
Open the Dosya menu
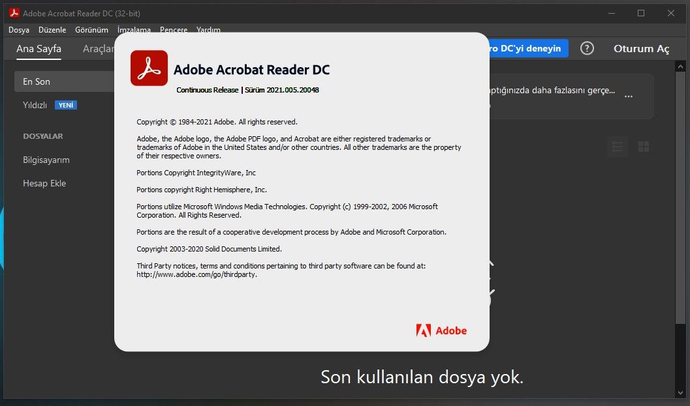coord(19,30)
